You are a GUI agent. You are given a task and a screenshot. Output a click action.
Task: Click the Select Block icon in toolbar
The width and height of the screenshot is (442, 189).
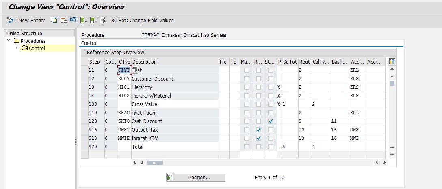pos(93,20)
